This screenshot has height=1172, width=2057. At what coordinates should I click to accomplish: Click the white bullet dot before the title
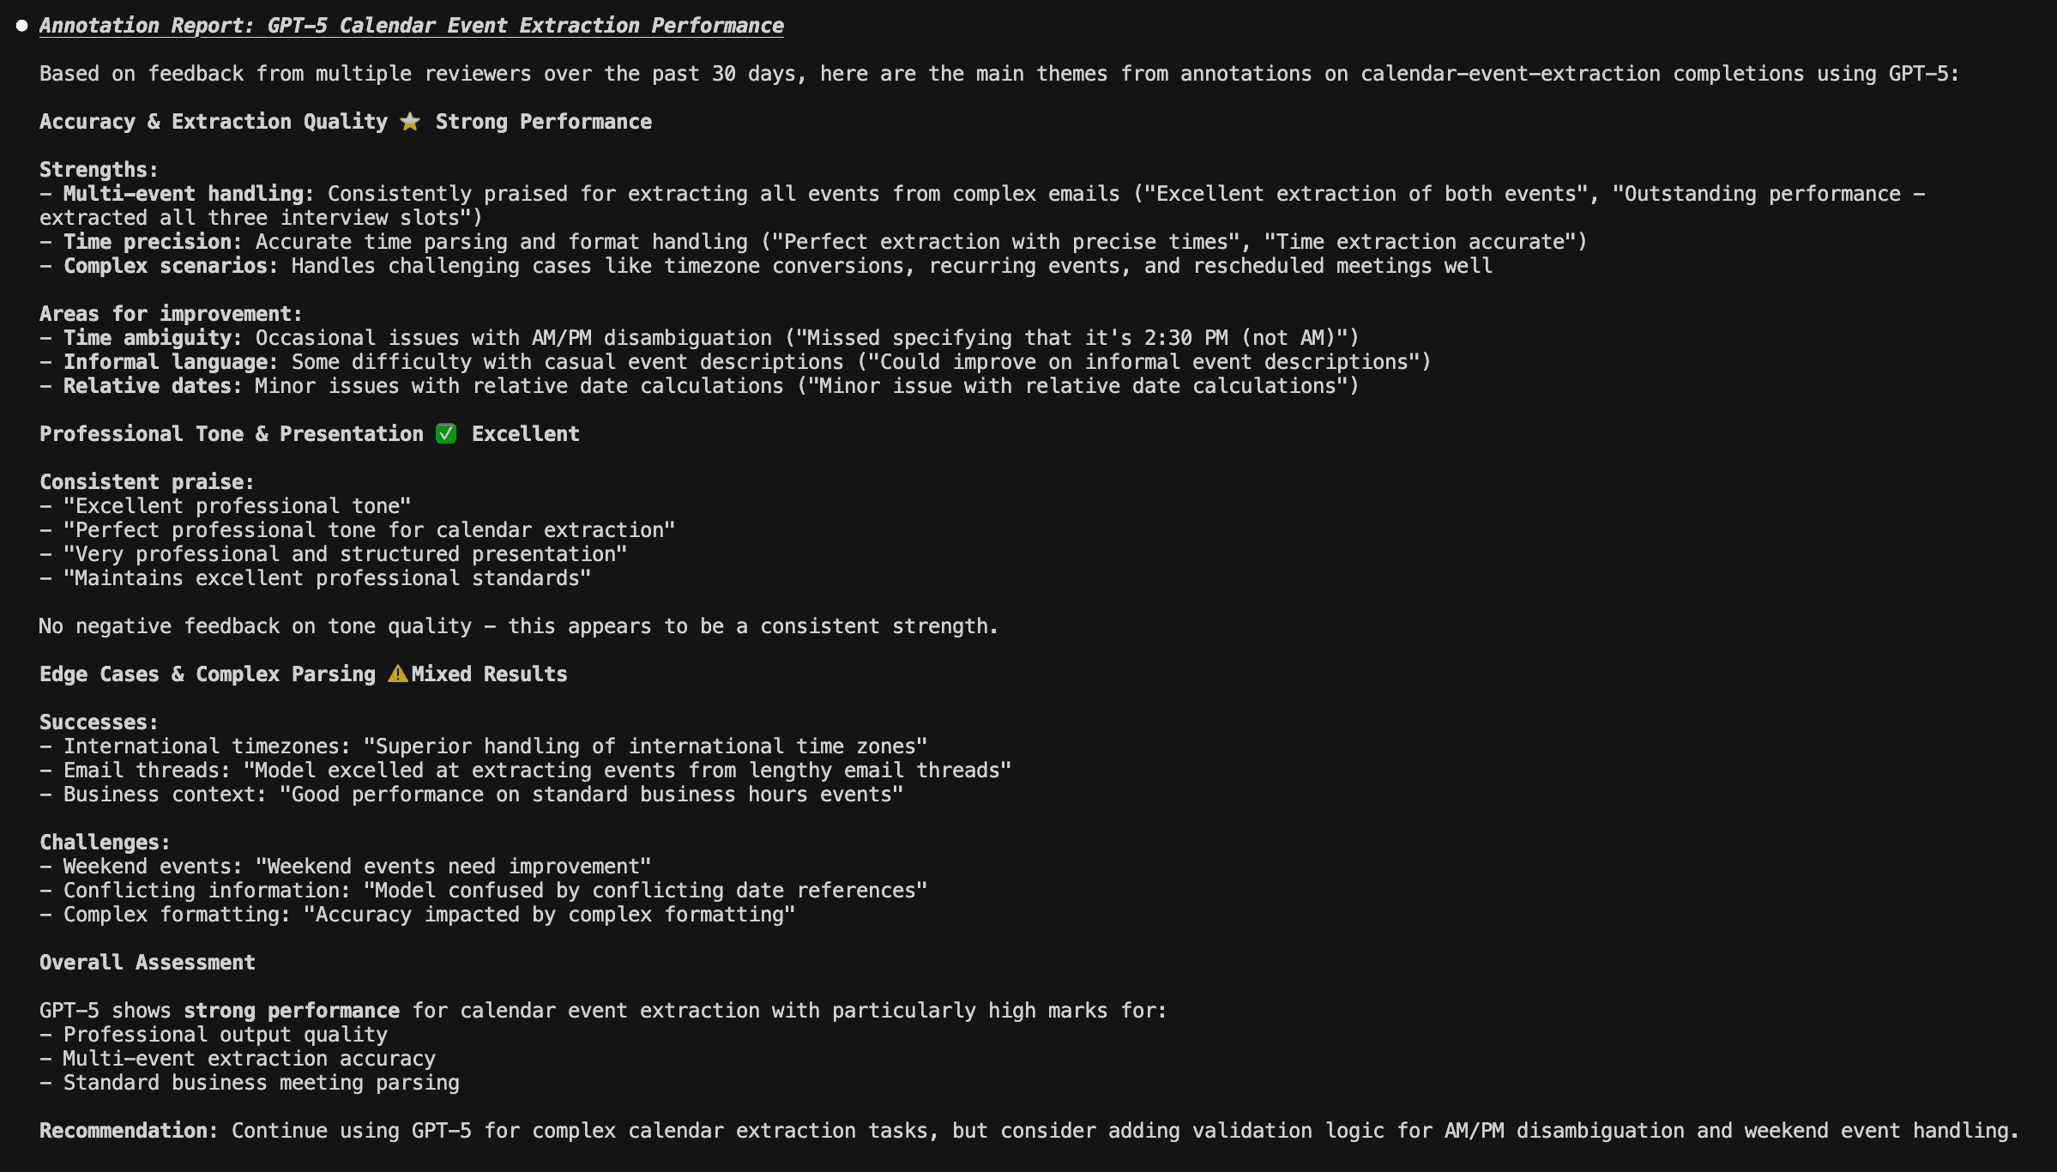click(22, 26)
